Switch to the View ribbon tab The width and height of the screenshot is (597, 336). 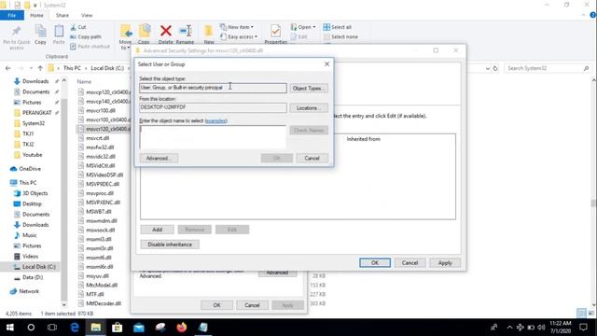(87, 15)
